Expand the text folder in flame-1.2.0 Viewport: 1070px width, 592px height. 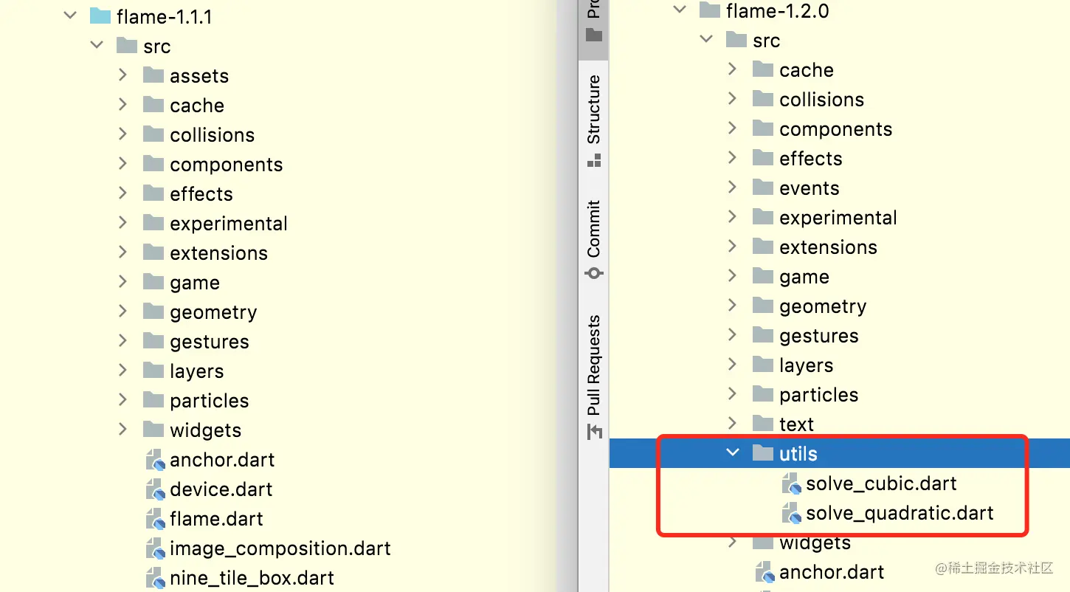coord(732,423)
